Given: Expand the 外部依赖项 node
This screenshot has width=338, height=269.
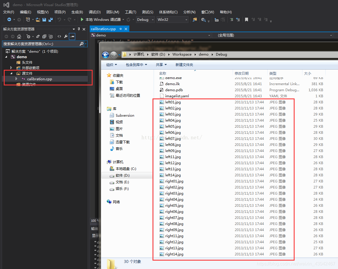Looking at the screenshot, I should (x=11, y=68).
